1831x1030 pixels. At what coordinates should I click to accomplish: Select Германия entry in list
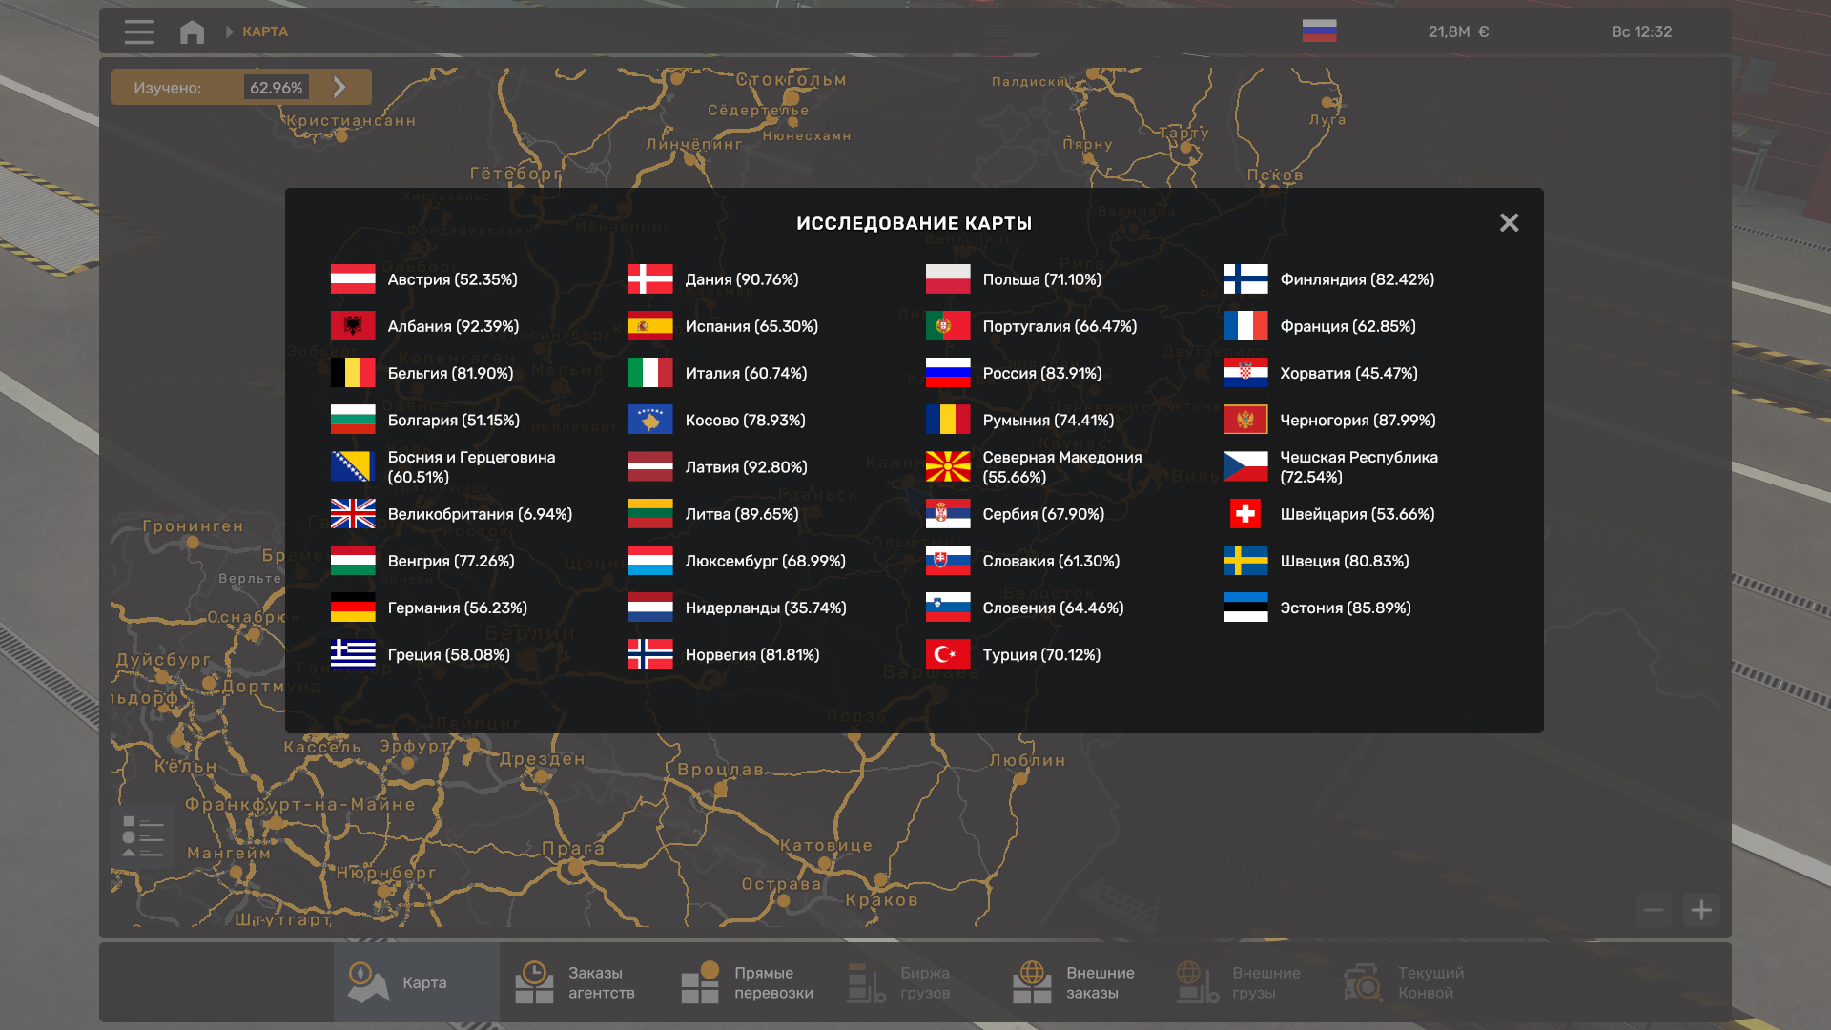(x=457, y=608)
